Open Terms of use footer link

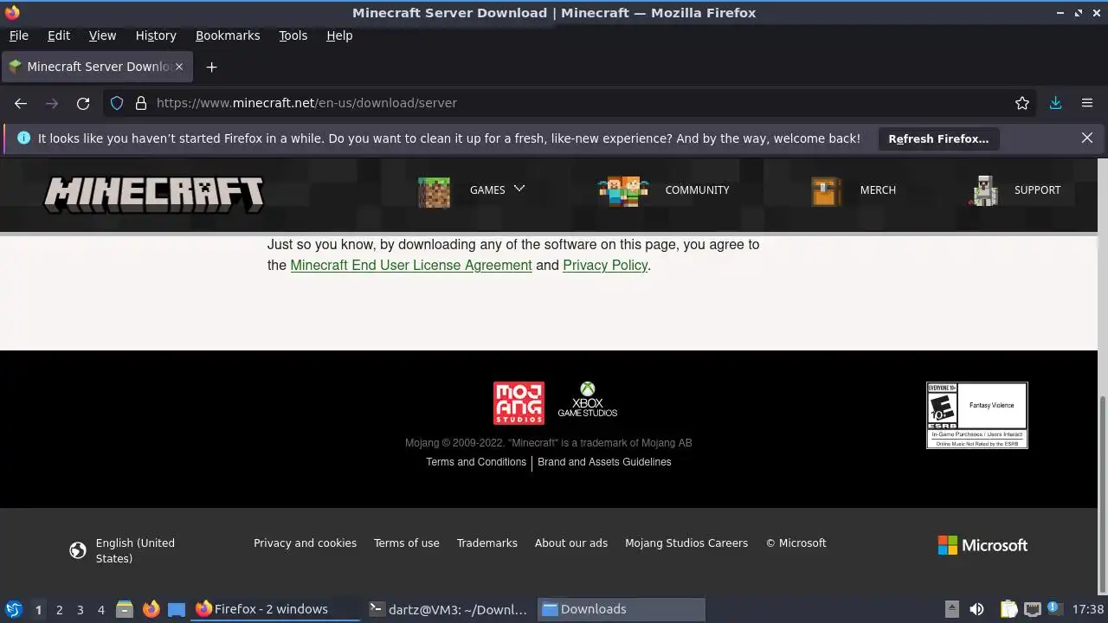click(x=407, y=543)
